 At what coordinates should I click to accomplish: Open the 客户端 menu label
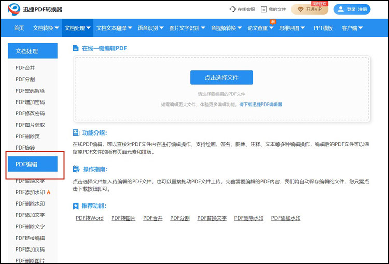(349, 28)
